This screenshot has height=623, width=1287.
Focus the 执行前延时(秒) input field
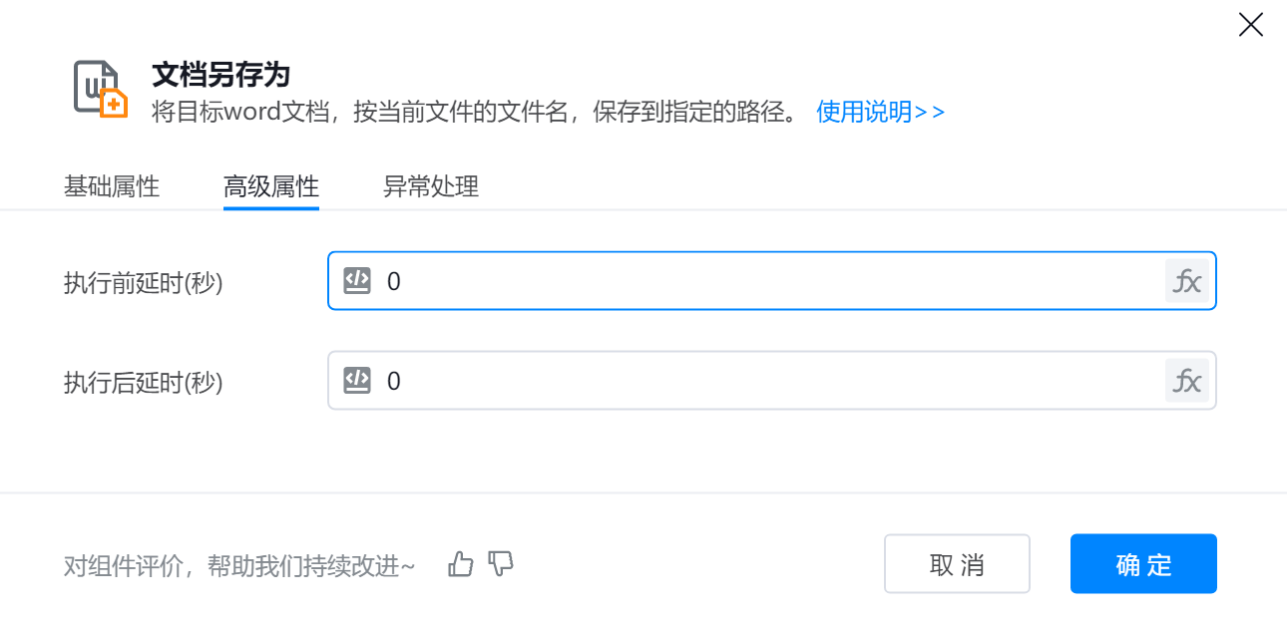click(768, 281)
